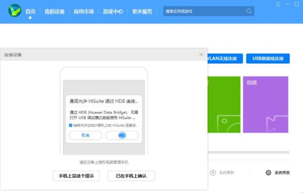Open the green pictures tile

(224, 105)
